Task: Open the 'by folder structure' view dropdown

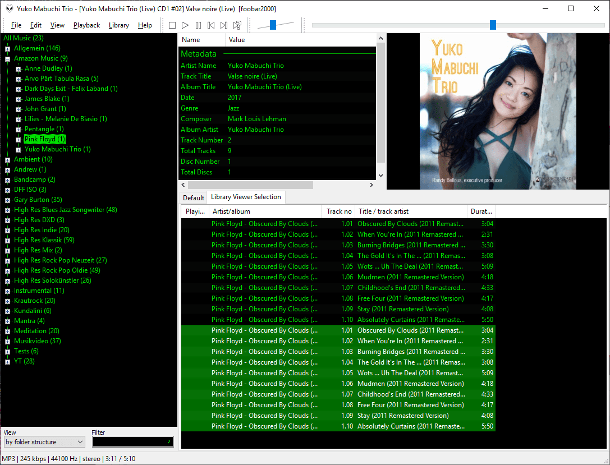Action: (x=44, y=442)
